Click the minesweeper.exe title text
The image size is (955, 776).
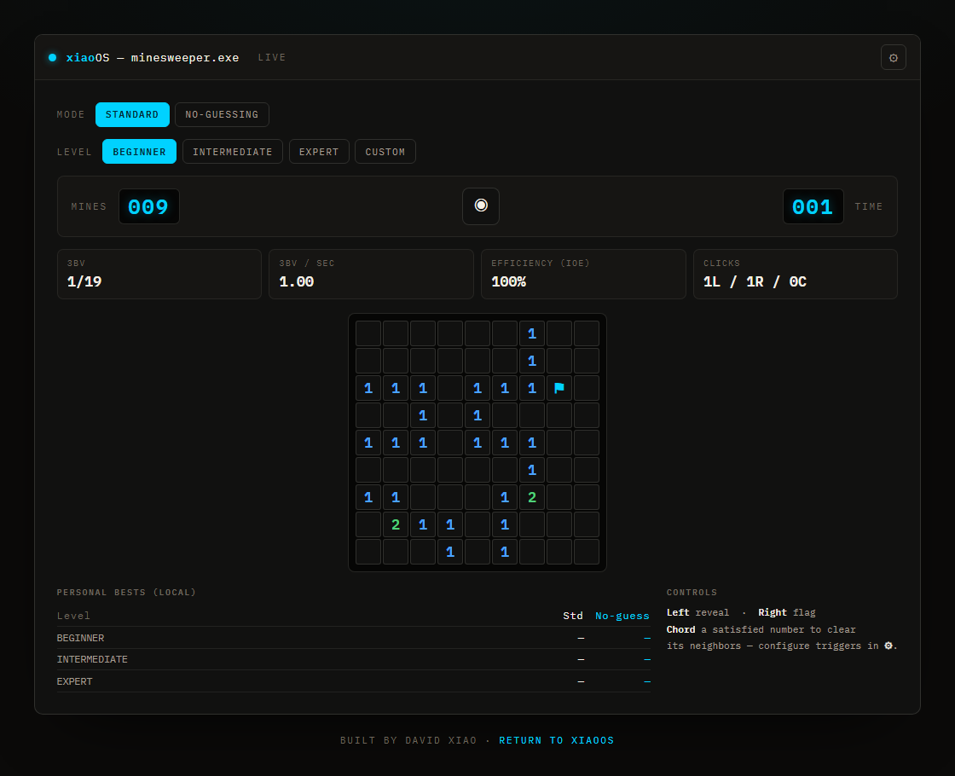point(184,57)
